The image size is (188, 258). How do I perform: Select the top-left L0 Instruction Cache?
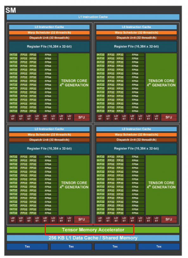pos(49,27)
